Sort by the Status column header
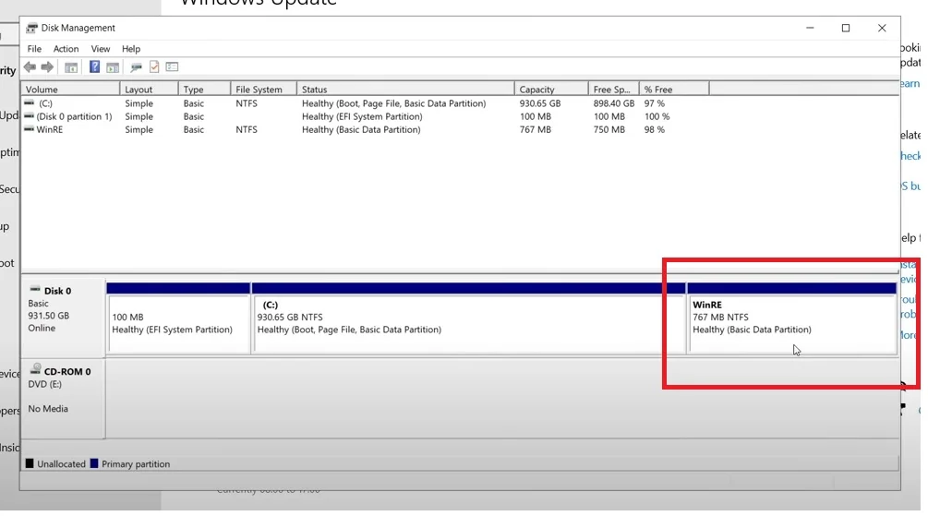This screenshot has width=928, height=516. [x=405, y=90]
